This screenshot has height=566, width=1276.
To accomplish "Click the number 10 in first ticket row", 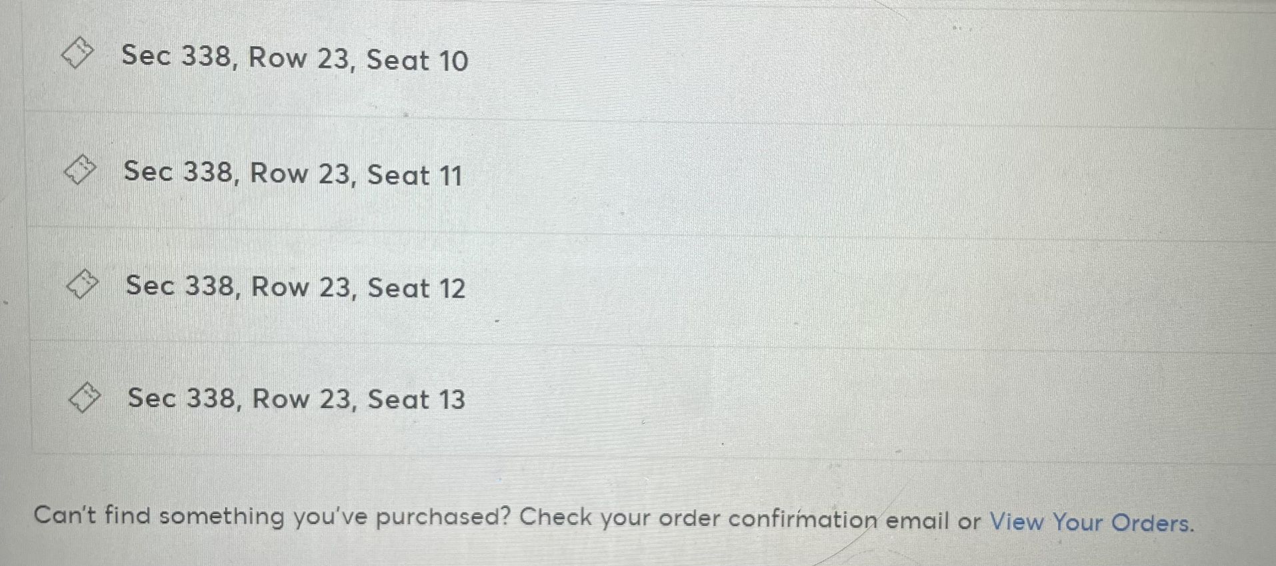I will coord(453,61).
